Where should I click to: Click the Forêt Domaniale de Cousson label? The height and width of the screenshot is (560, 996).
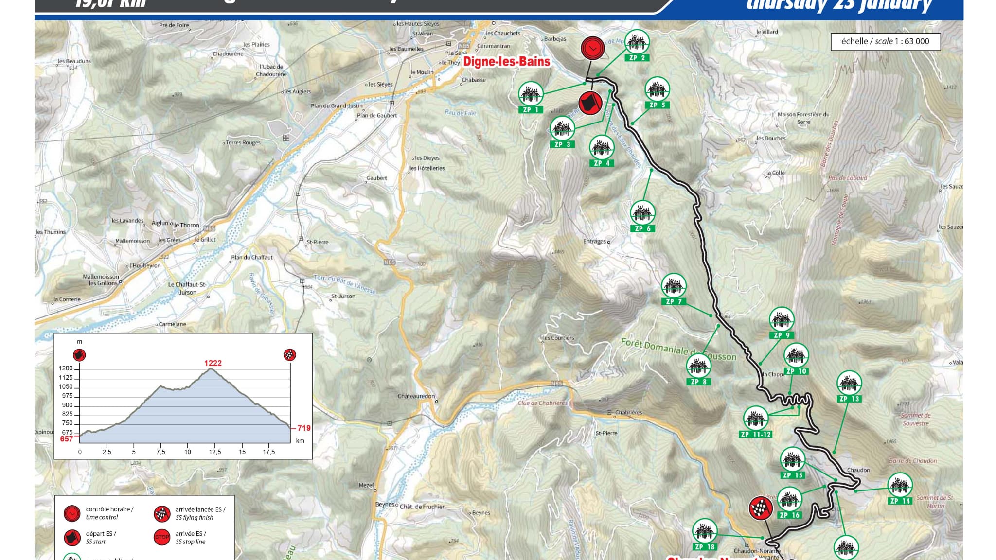coord(678,350)
